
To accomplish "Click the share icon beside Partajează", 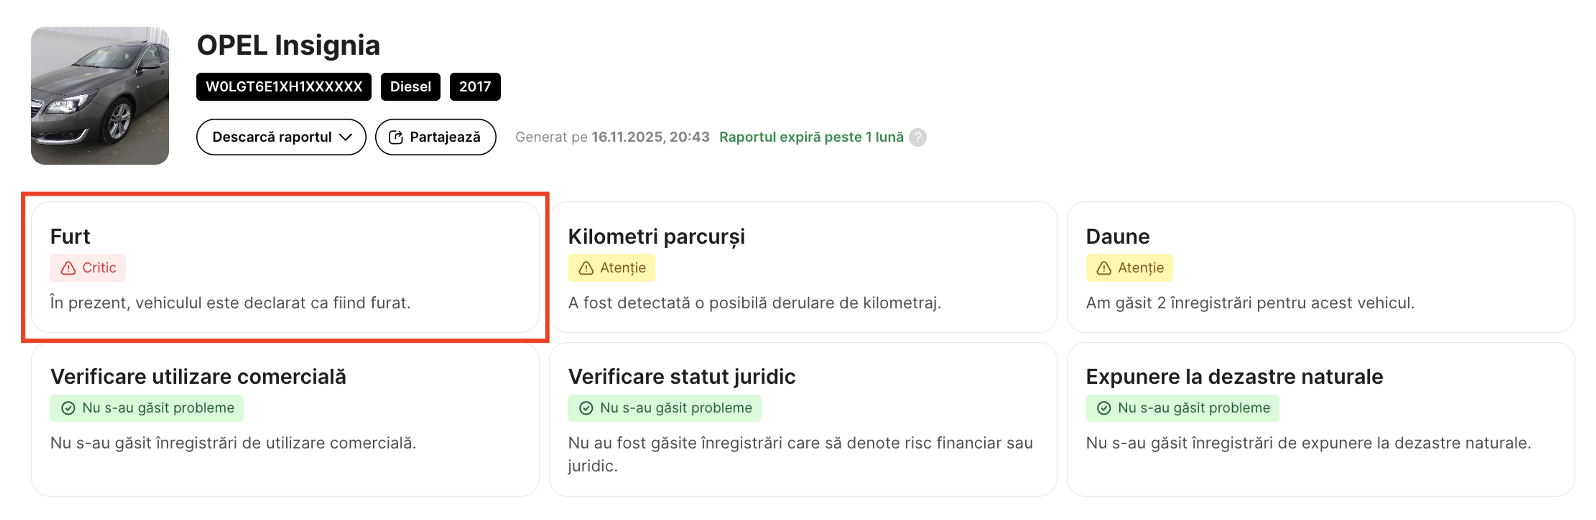I will click(396, 137).
